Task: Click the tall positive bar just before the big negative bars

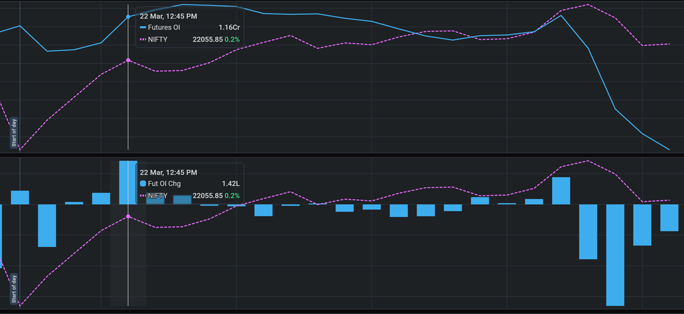Action: pyautogui.click(x=561, y=191)
